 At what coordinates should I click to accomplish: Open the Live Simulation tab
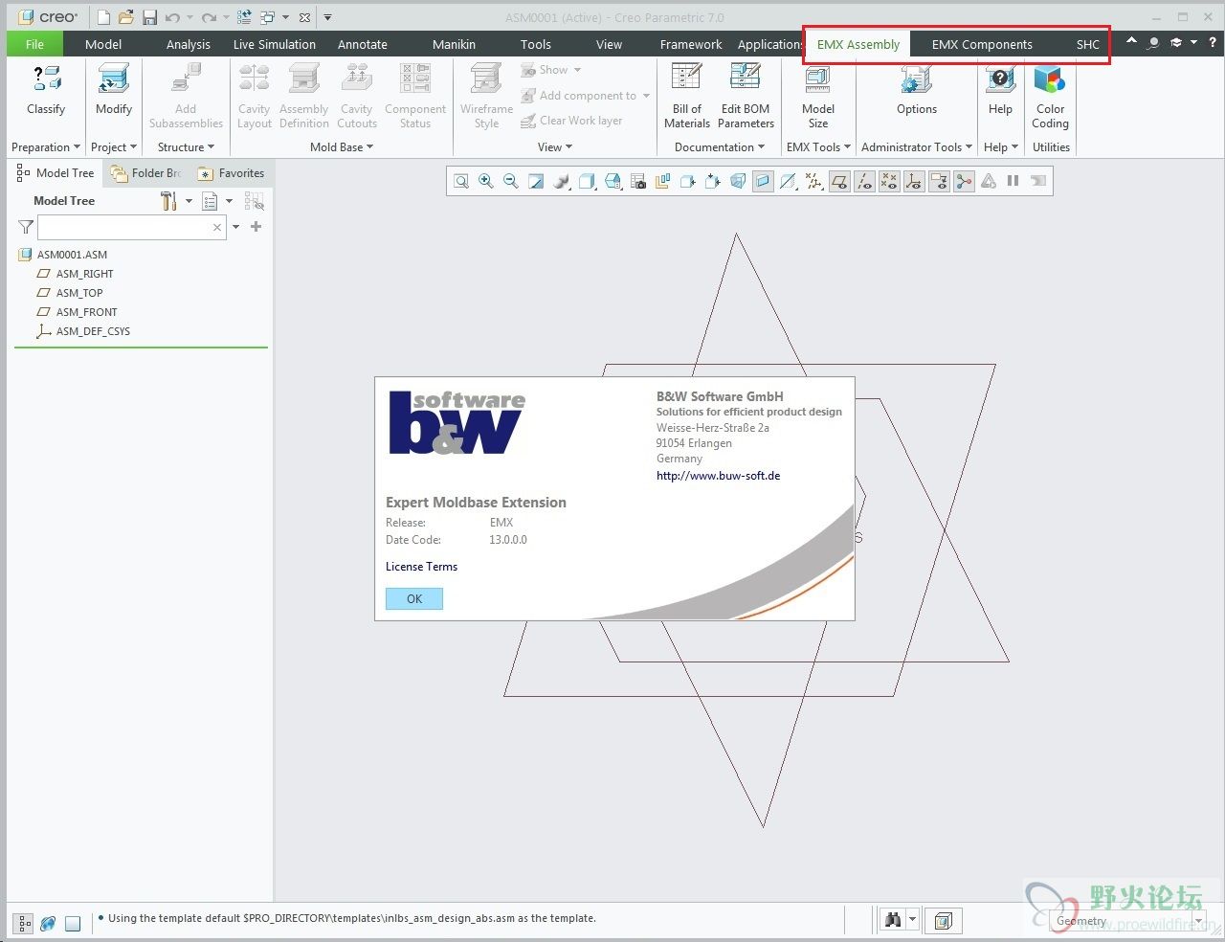(275, 44)
